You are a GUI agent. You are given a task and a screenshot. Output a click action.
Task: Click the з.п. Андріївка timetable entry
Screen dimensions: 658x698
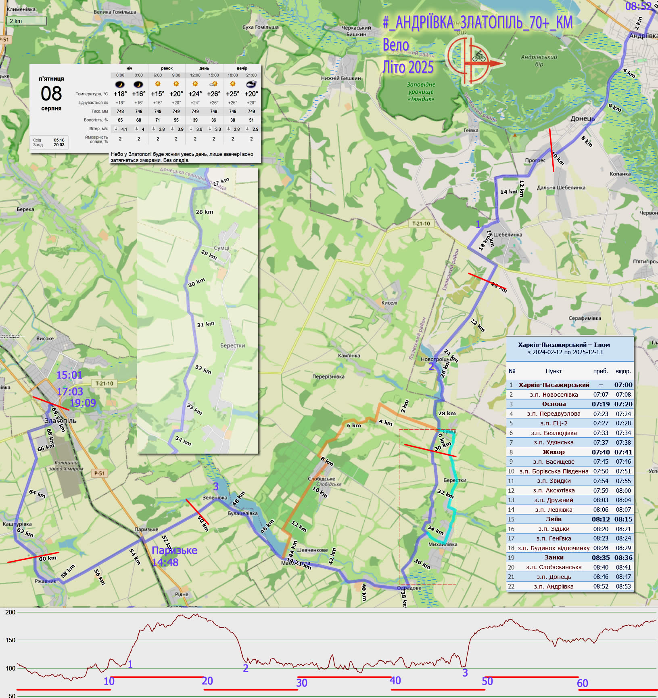tap(570, 586)
